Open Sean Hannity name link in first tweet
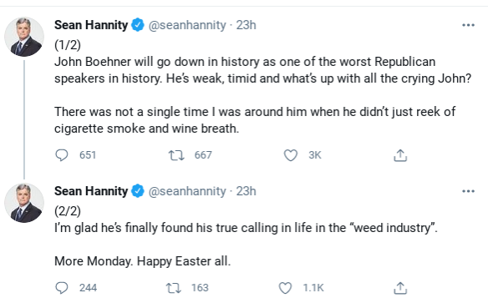488x303 pixels. tap(91, 25)
